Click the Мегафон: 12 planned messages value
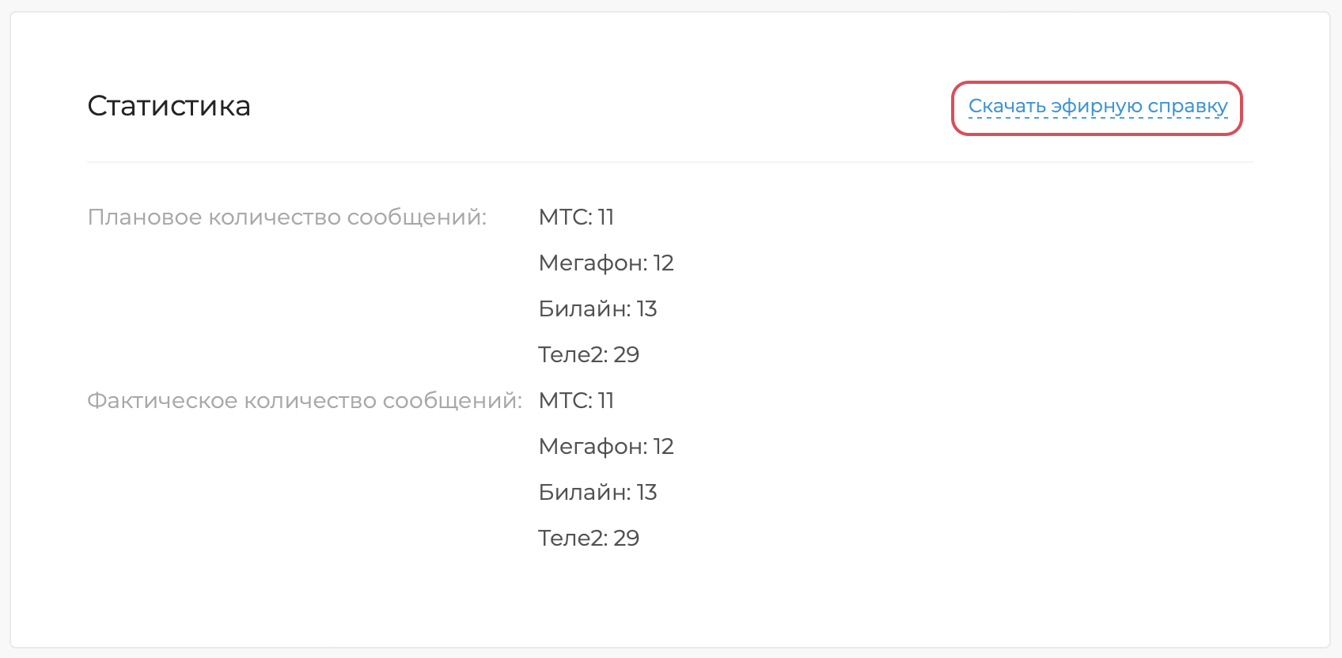Image resolution: width=1342 pixels, height=658 pixels. 606,263
